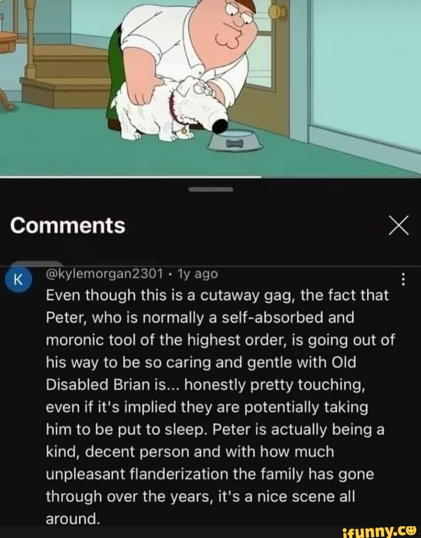Click the unplayed part of the progress bar

click(x=341, y=177)
